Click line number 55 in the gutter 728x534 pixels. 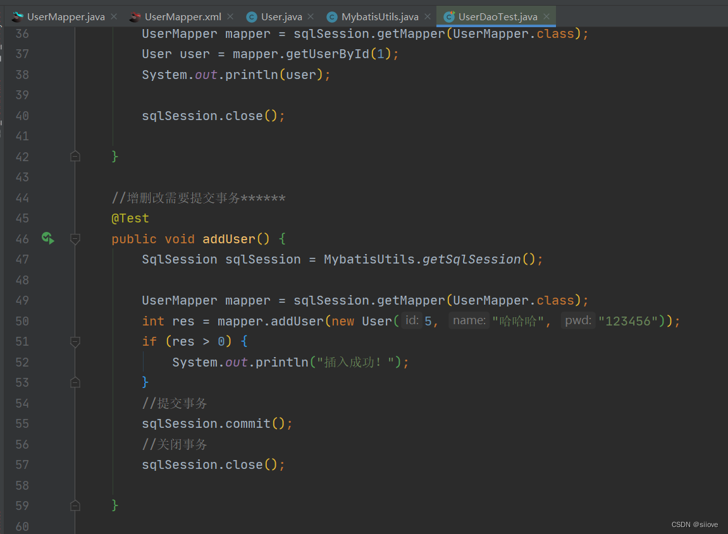[x=22, y=423]
